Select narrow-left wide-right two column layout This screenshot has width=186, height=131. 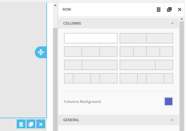[91, 65]
